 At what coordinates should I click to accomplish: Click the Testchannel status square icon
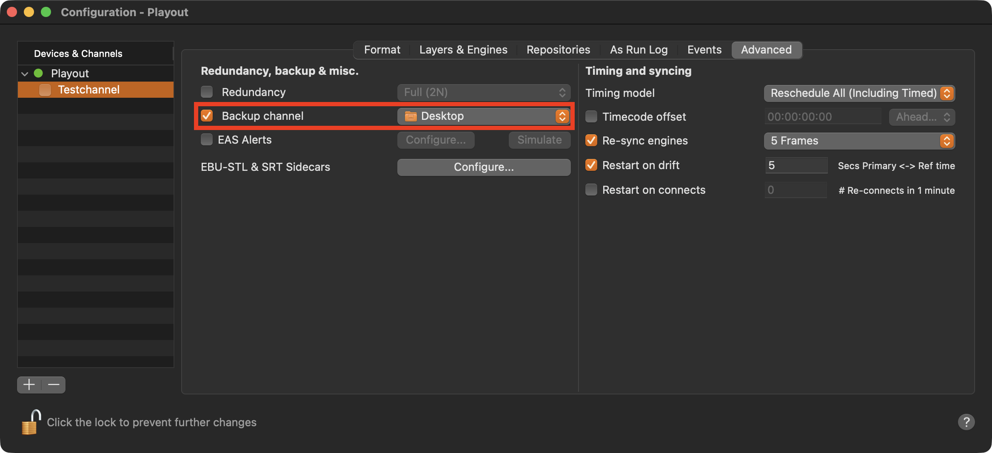[45, 90]
